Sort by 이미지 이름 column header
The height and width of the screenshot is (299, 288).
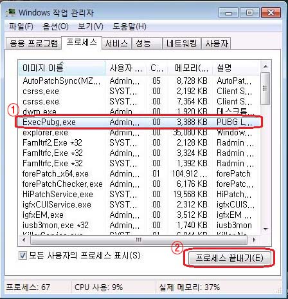[62, 68]
